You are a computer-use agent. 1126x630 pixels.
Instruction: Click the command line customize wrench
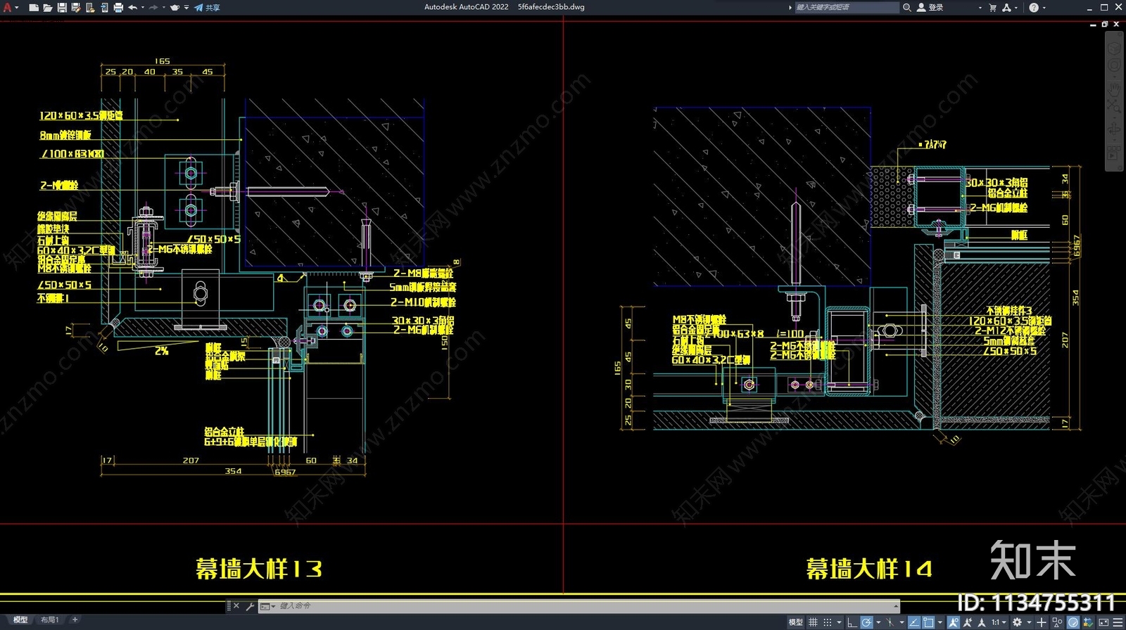(x=250, y=606)
